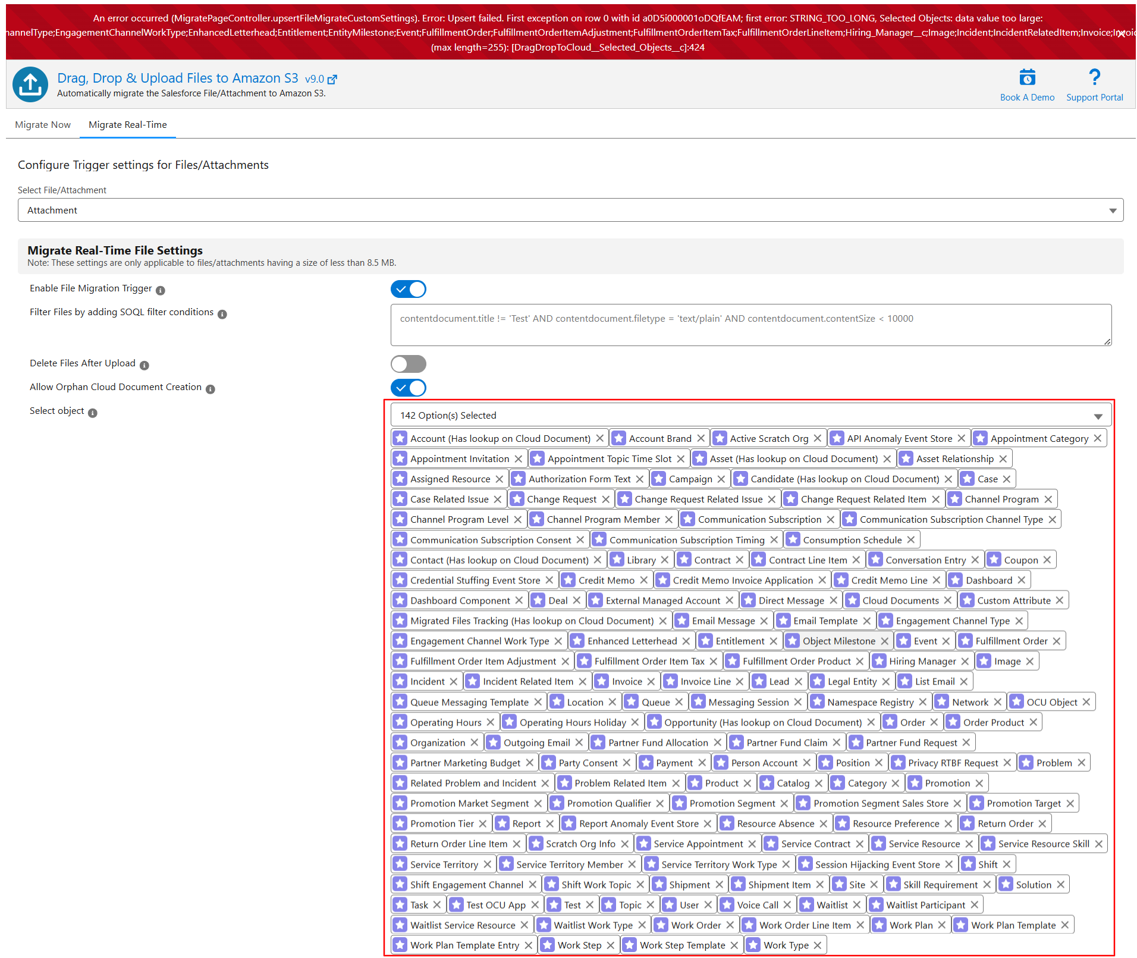Screen dimensions: 1137x958
Task: Remove the OCU Object pill
Action: pos(1086,702)
